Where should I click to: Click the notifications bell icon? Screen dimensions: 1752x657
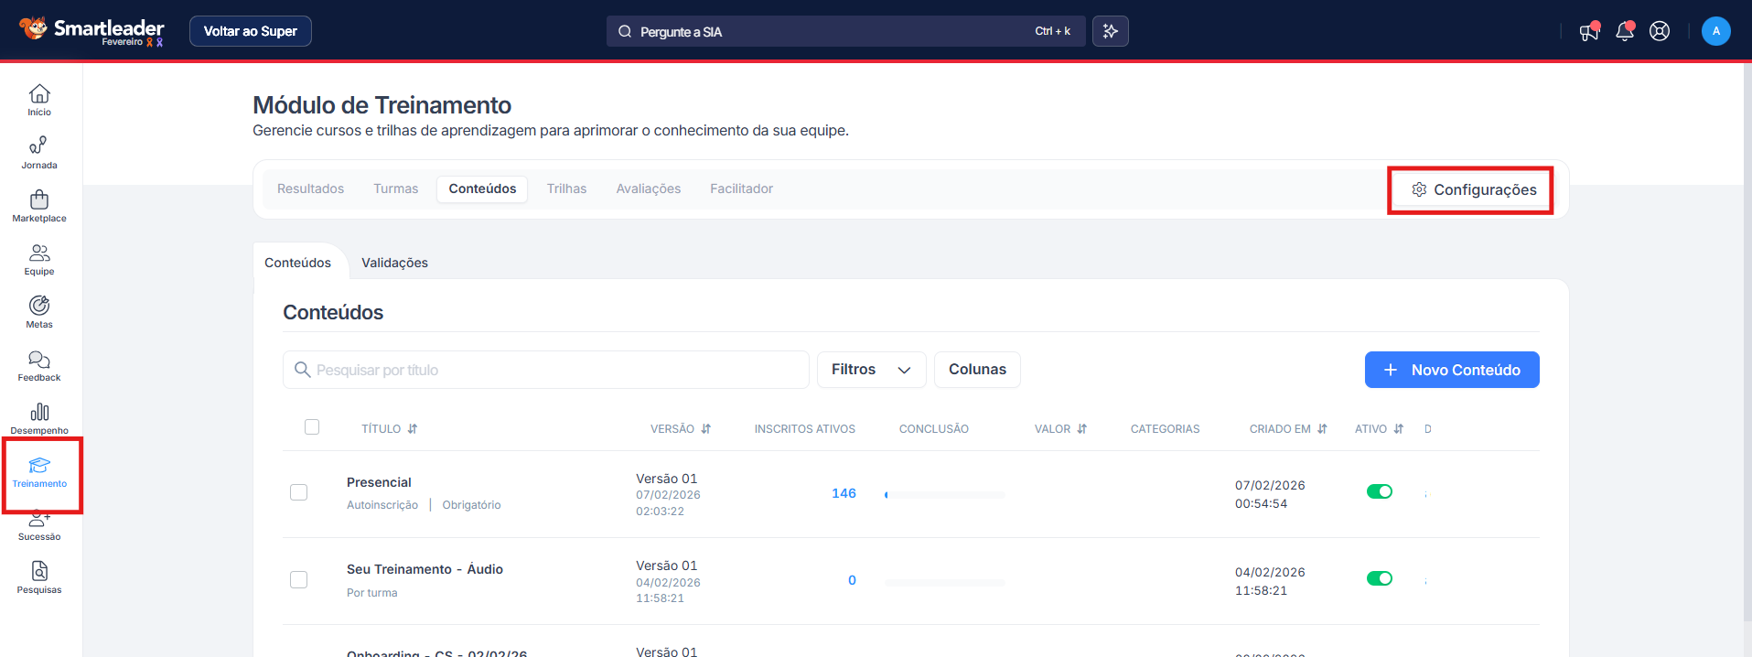coord(1624,32)
